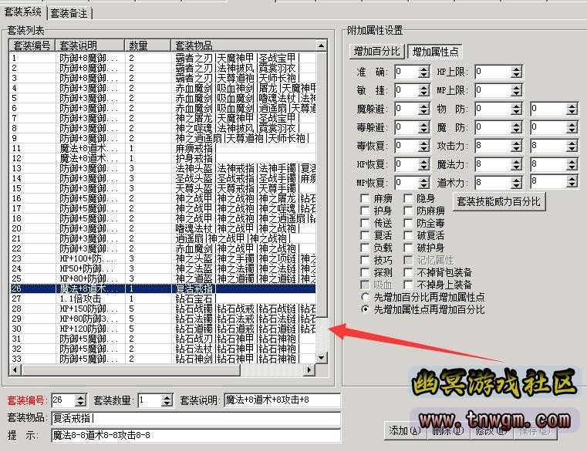The width and height of the screenshot is (587, 452).
Task: Select row 33 with 钻石神剑
Action: [x=162, y=359]
